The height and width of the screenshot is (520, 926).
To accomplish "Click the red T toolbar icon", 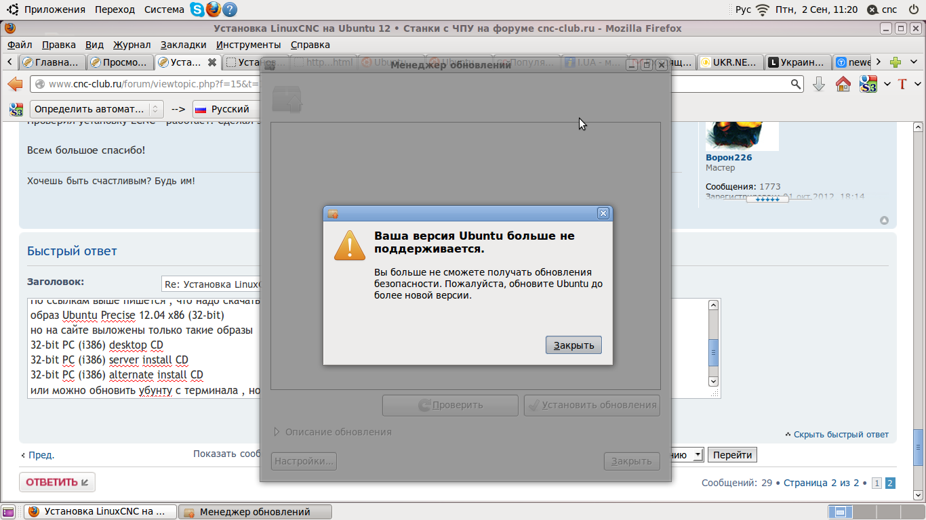I will tap(902, 84).
